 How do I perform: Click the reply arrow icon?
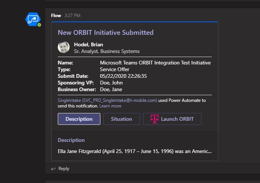pyautogui.click(x=53, y=169)
